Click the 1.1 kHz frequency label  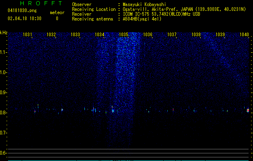pyautogui.click(x=3, y=52)
